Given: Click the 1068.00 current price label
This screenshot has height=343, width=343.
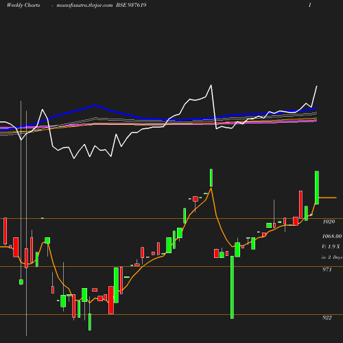Looking at the screenshot, I should click(332, 236).
